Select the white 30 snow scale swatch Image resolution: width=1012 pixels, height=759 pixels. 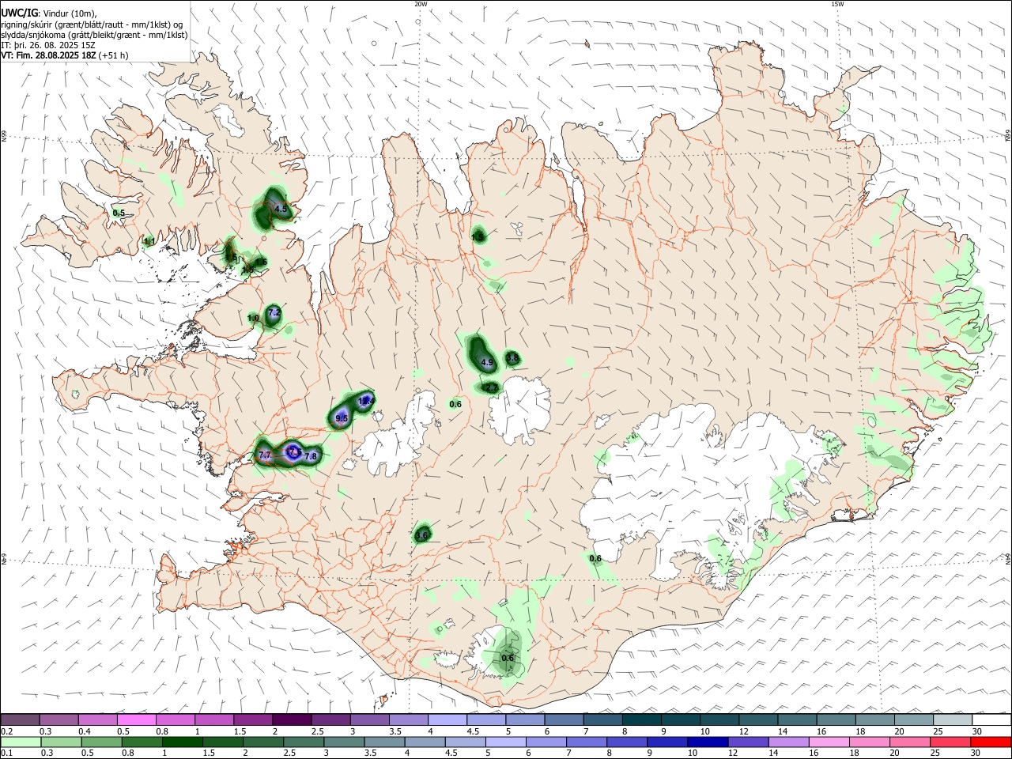click(x=992, y=720)
